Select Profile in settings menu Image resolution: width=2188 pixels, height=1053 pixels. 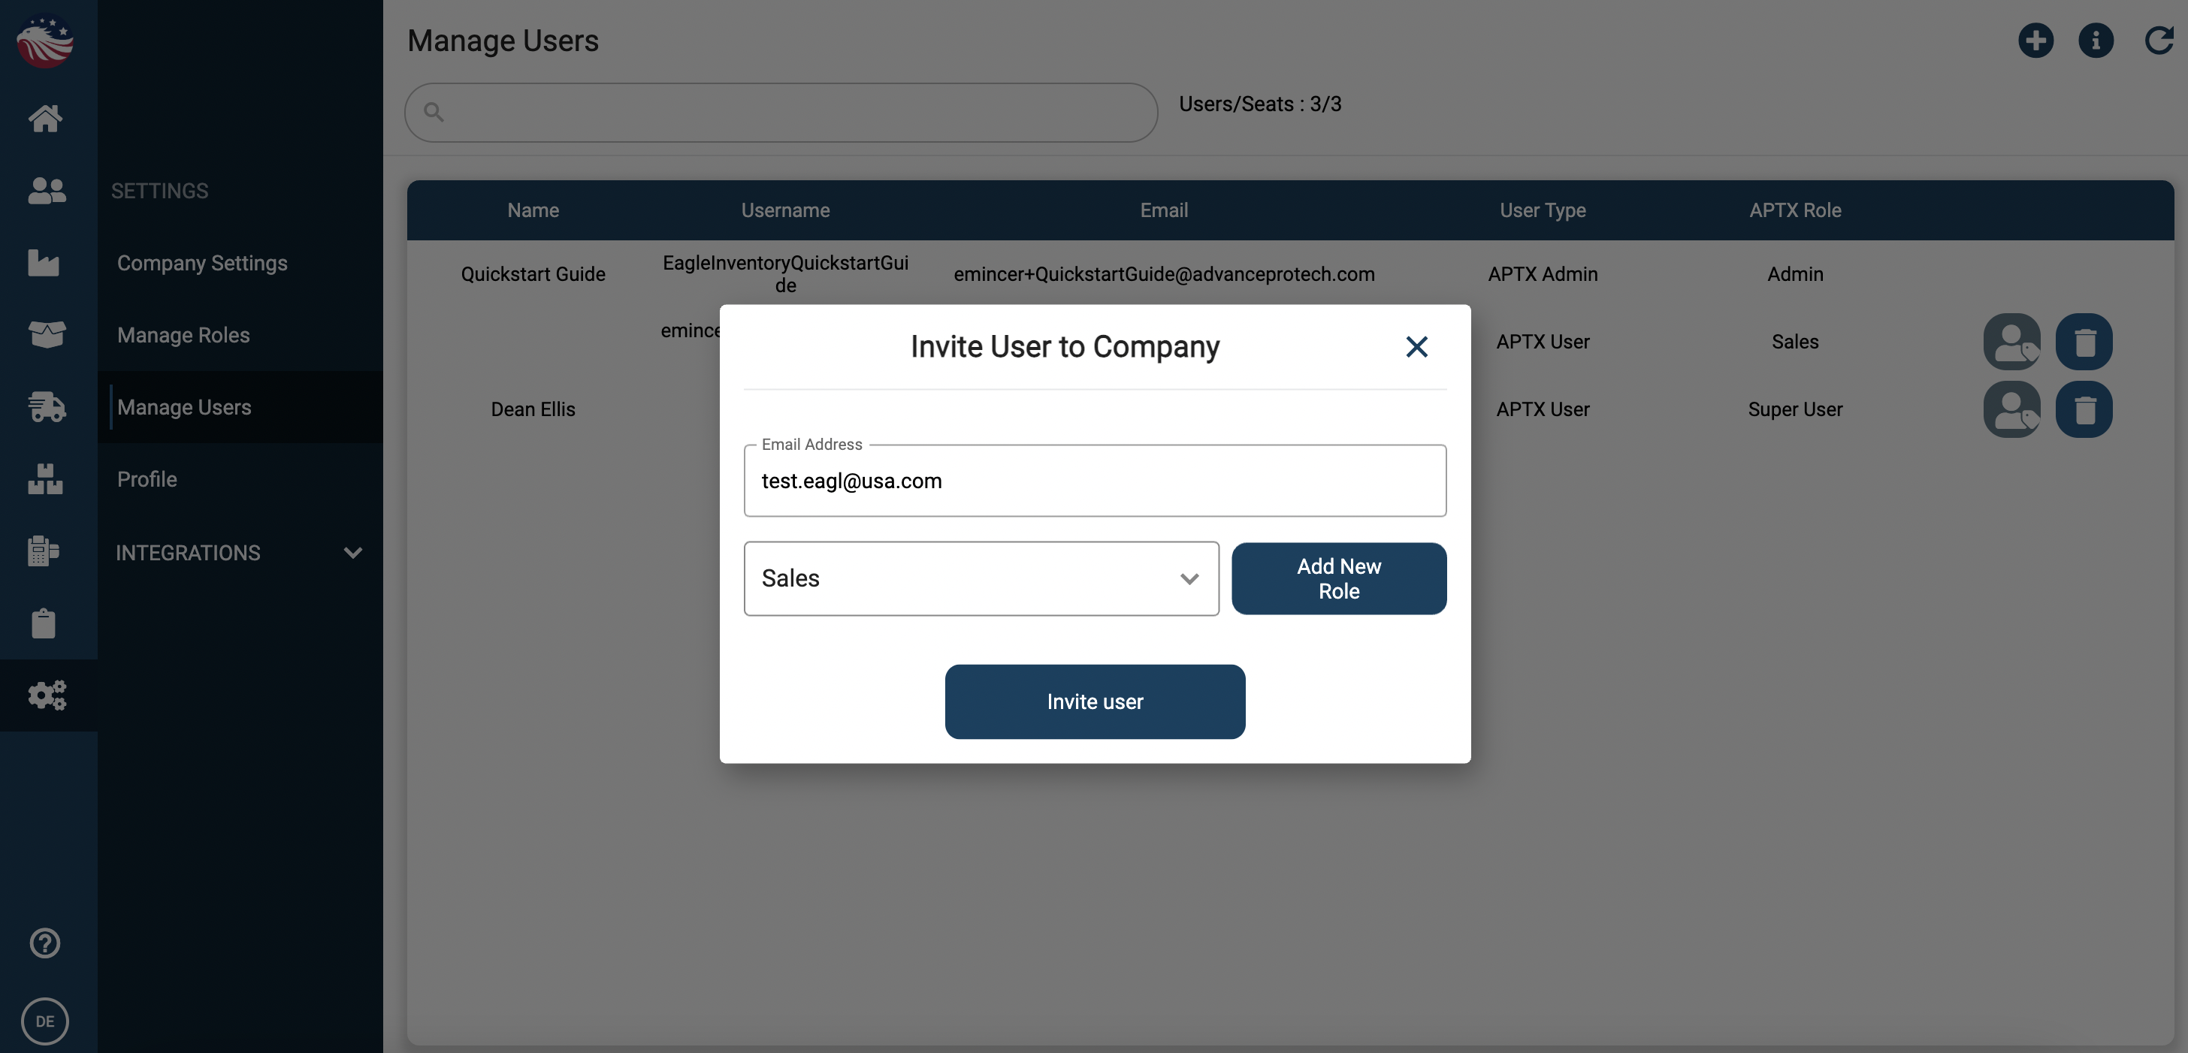pyautogui.click(x=147, y=479)
